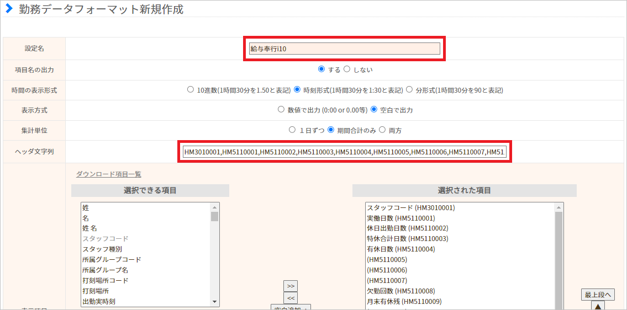This screenshot has height=310, width=627.
Task: Select 月末有休残 (HM5110009) in selected items
Action: point(460,301)
